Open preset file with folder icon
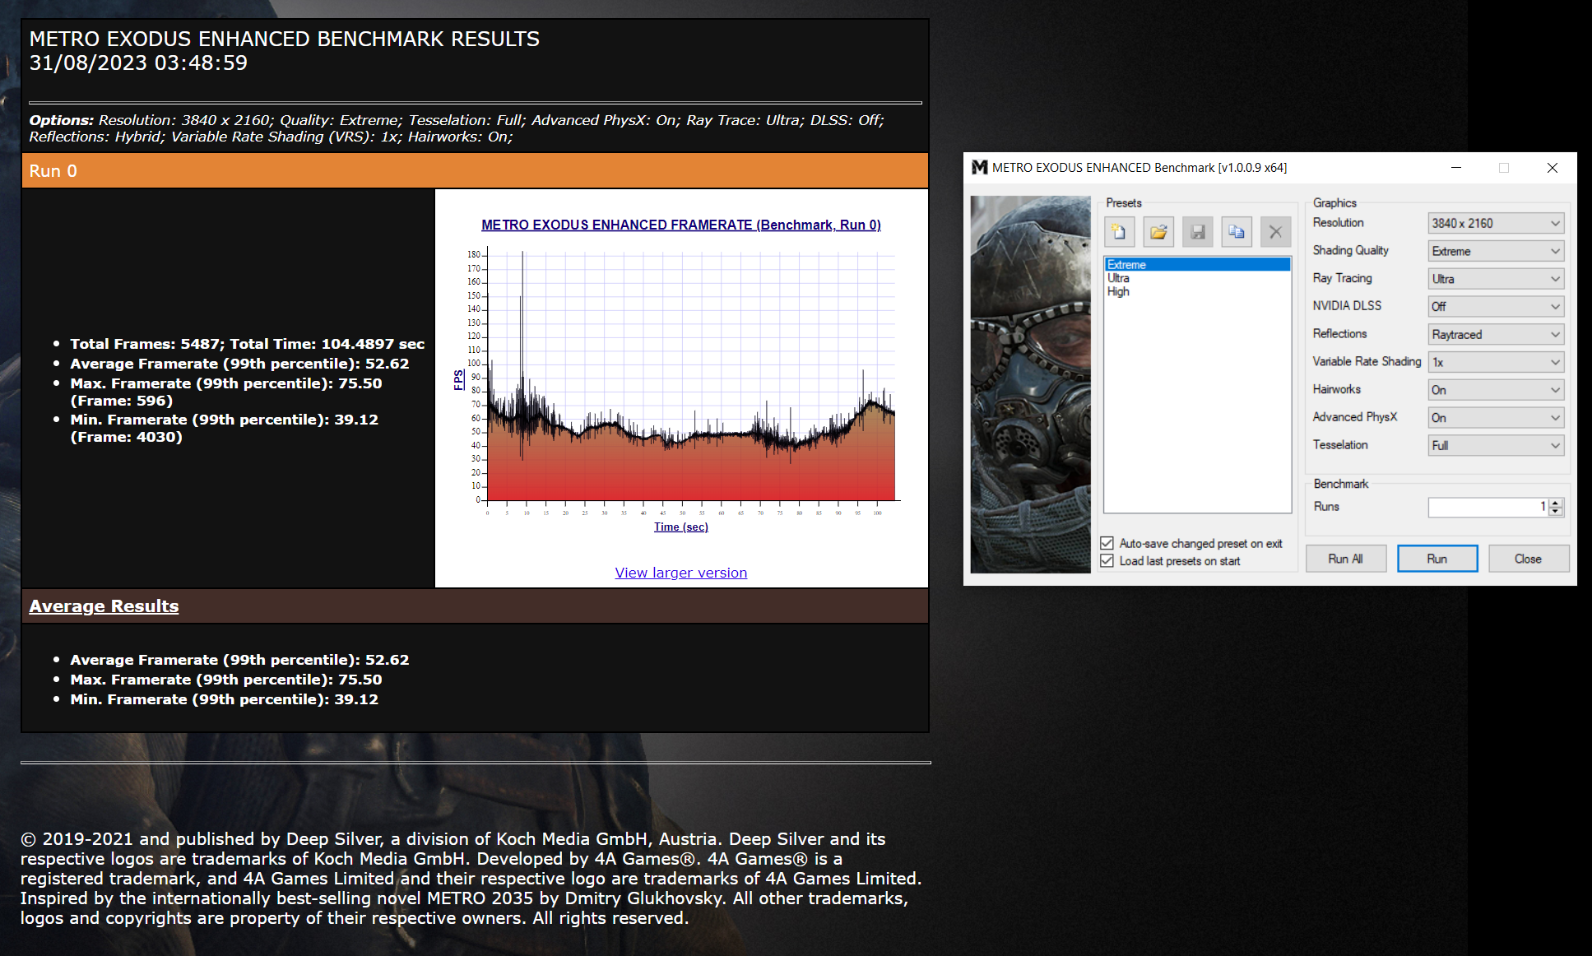 tap(1158, 232)
